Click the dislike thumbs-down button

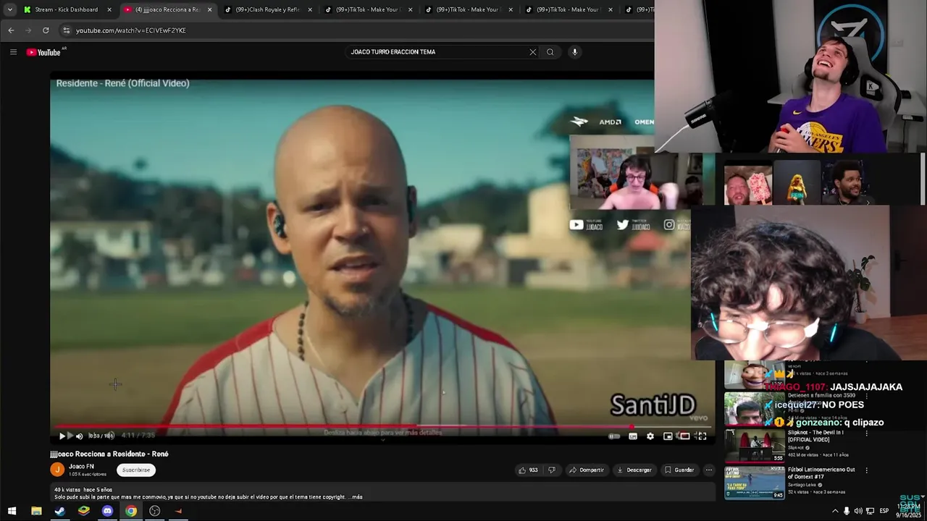click(x=552, y=470)
